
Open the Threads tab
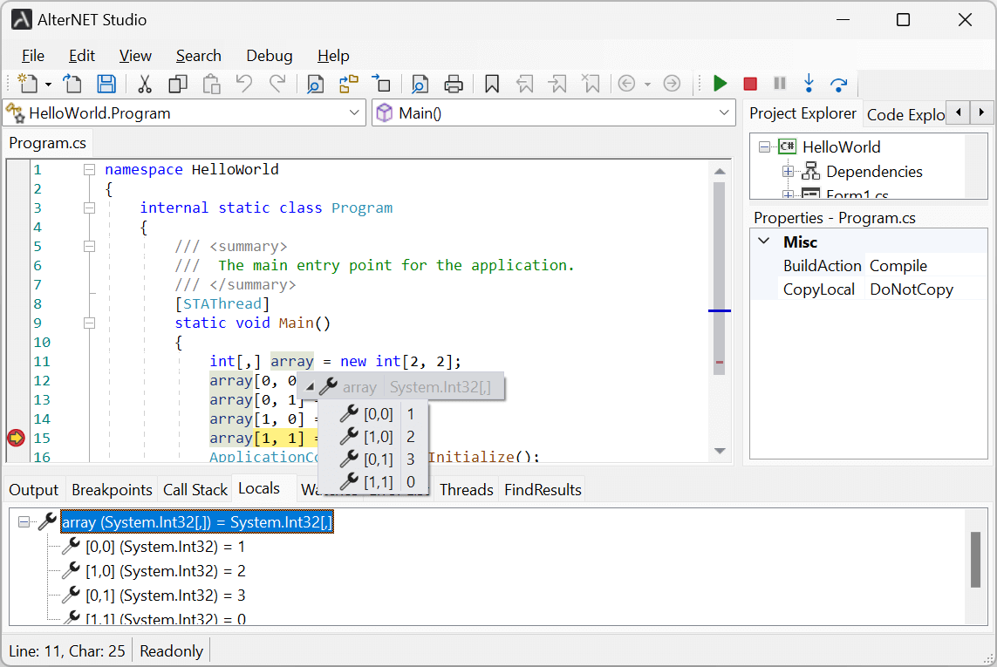click(x=466, y=490)
